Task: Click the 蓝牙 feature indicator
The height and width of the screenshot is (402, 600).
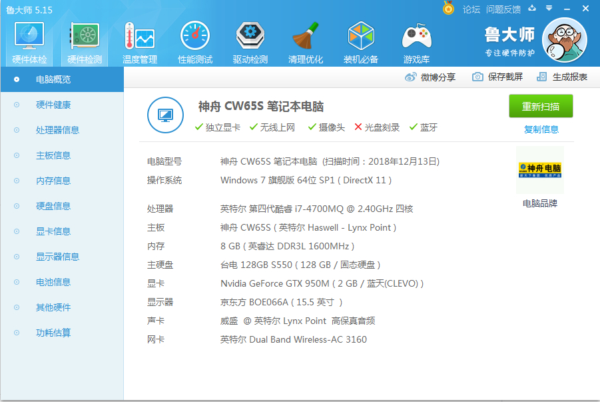Action: pyautogui.click(x=424, y=127)
